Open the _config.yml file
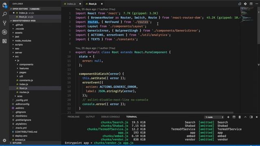 pyautogui.click(x=22, y=100)
